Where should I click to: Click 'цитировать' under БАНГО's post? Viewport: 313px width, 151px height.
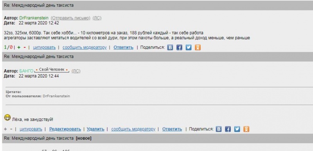(x=31, y=129)
